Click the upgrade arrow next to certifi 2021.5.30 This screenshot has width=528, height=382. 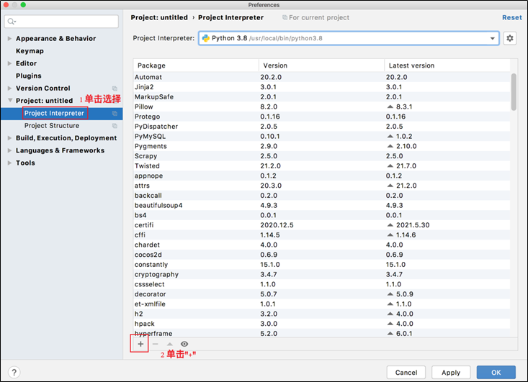click(x=390, y=225)
